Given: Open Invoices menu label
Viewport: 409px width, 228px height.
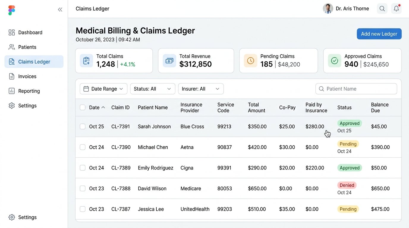Looking at the screenshot, I should pos(27,76).
